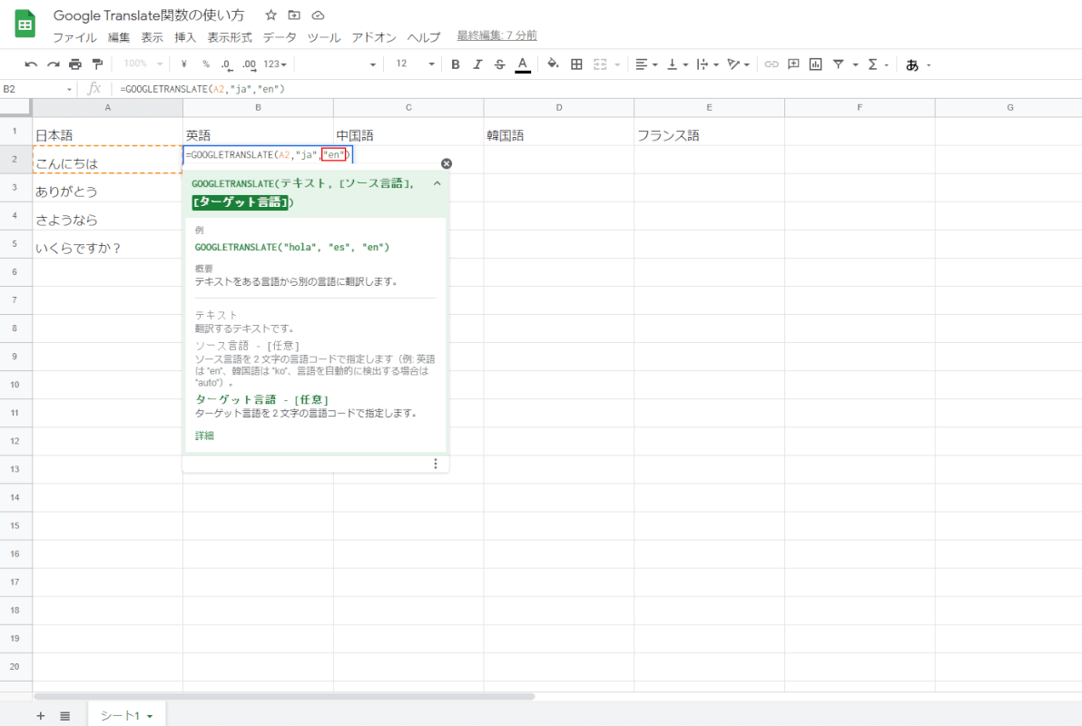The height and width of the screenshot is (726, 1082).
Task: Decrease decimal places icon
Action: coord(226,64)
